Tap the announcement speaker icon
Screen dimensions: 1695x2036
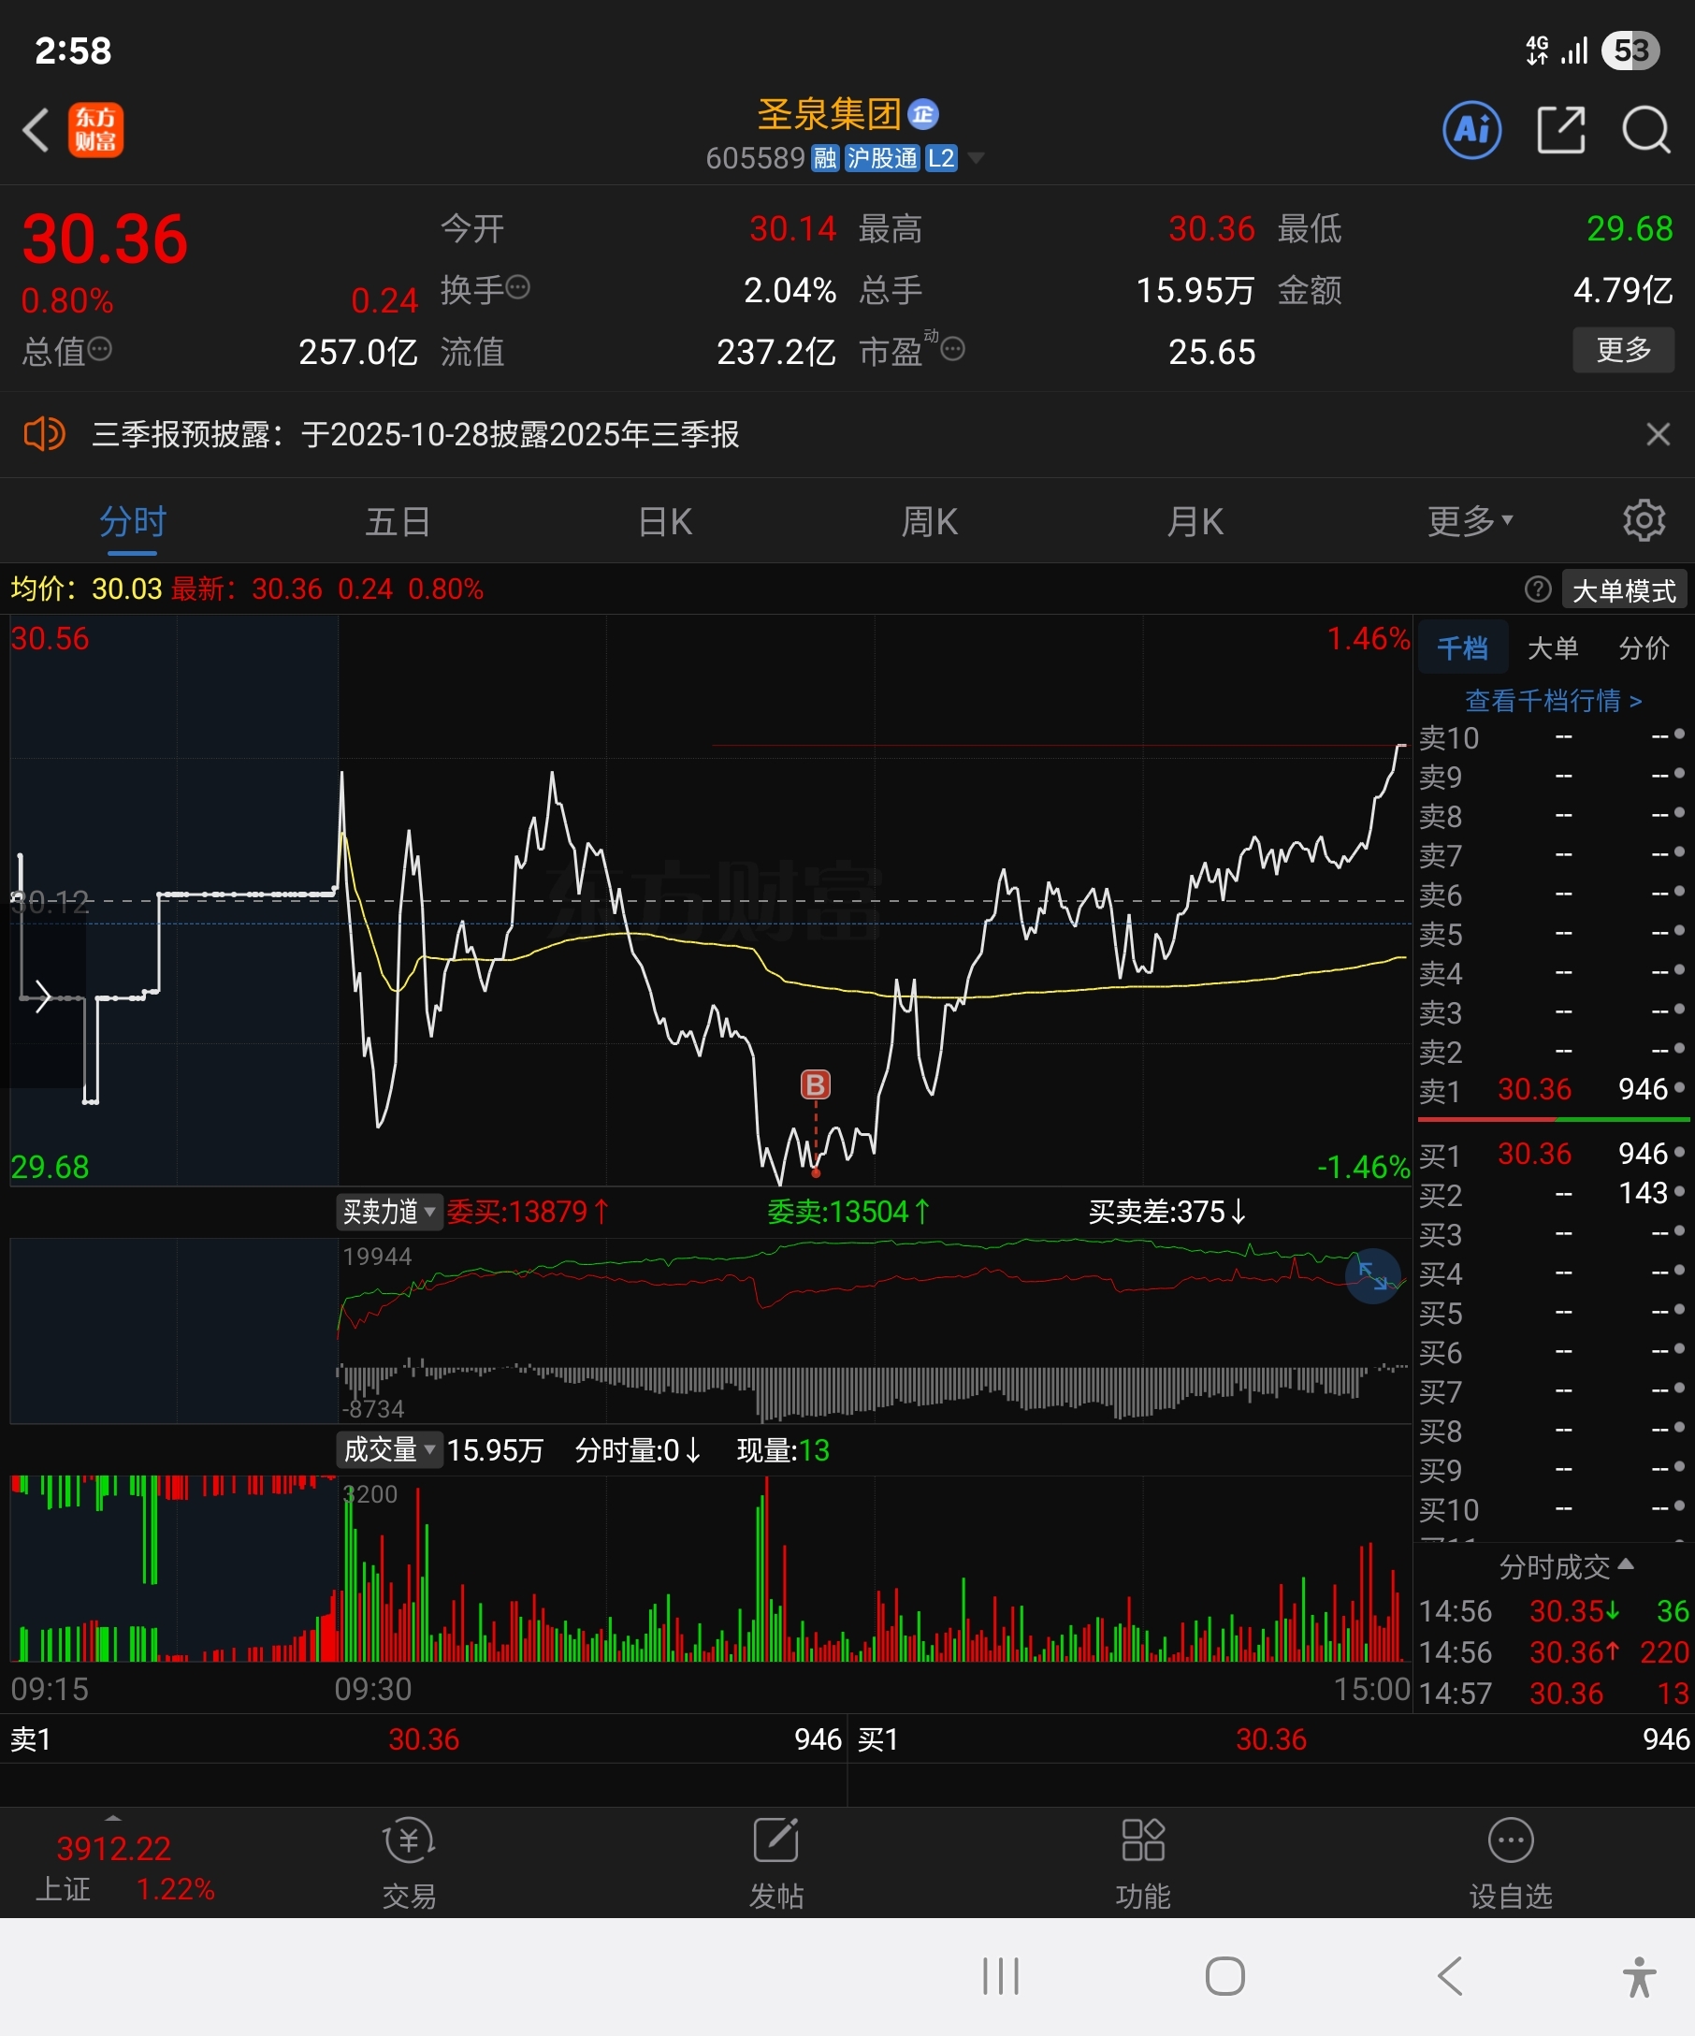click(x=45, y=433)
